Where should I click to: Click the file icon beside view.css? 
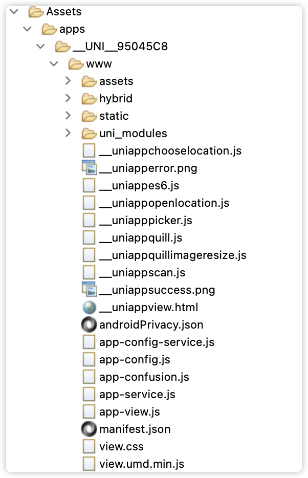coord(89,447)
